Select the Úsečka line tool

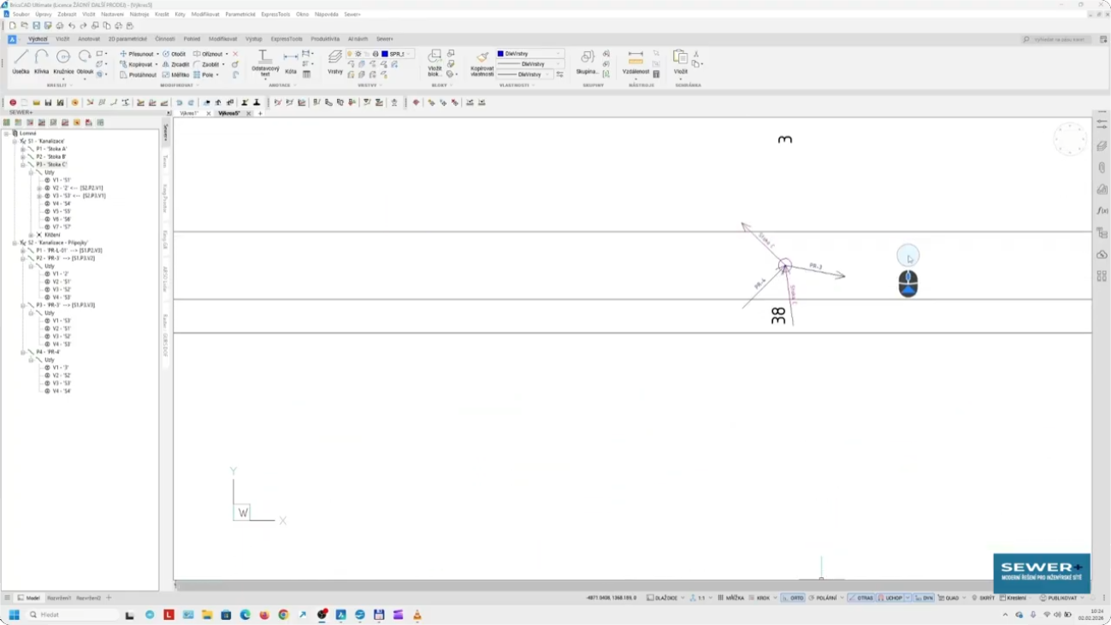(21, 61)
